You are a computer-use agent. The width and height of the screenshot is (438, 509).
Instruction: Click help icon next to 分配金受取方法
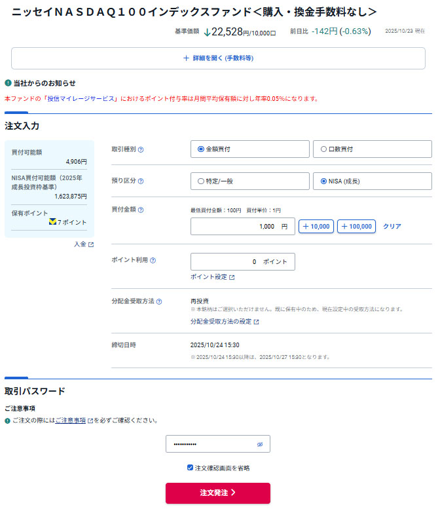click(159, 302)
